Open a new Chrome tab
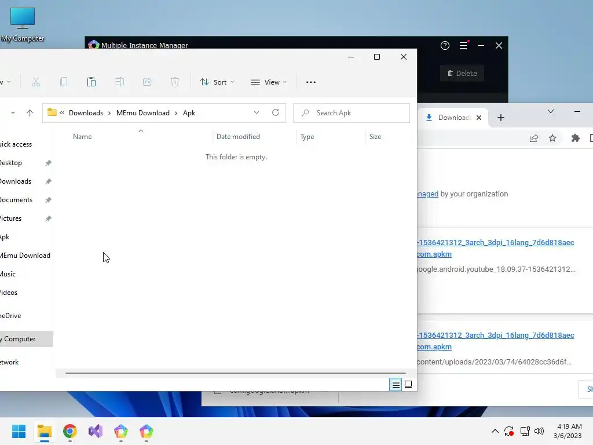The width and height of the screenshot is (593, 445). [x=501, y=118]
